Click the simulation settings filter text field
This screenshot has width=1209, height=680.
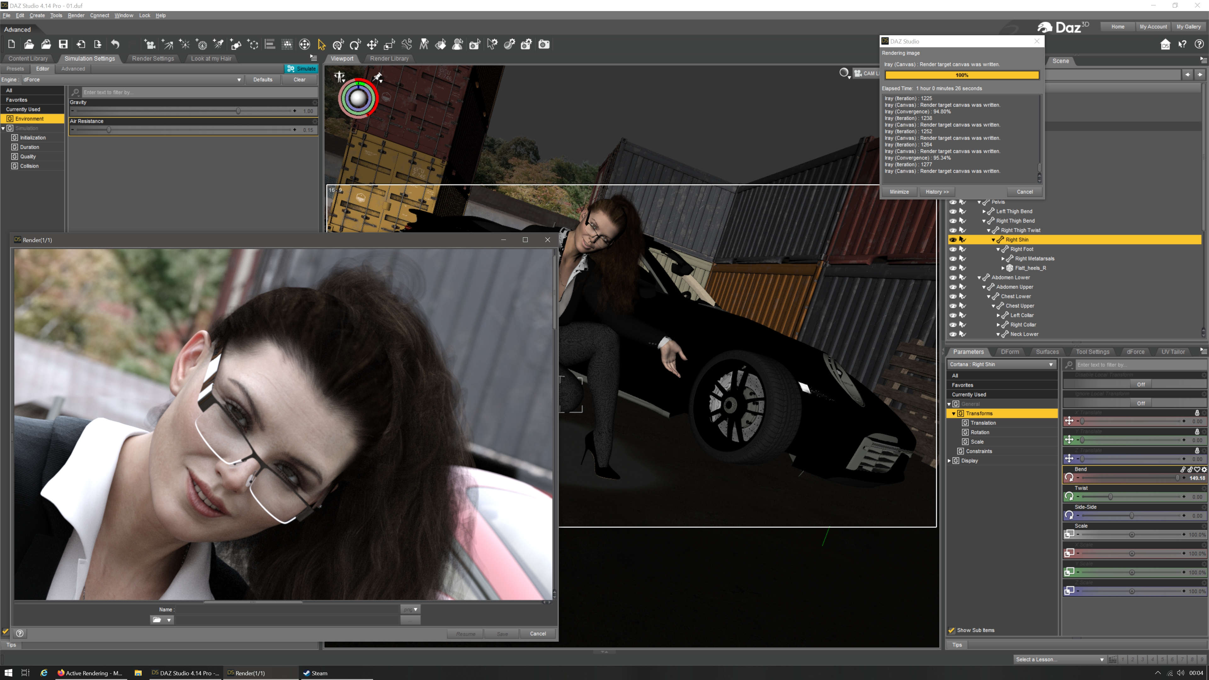coord(200,93)
